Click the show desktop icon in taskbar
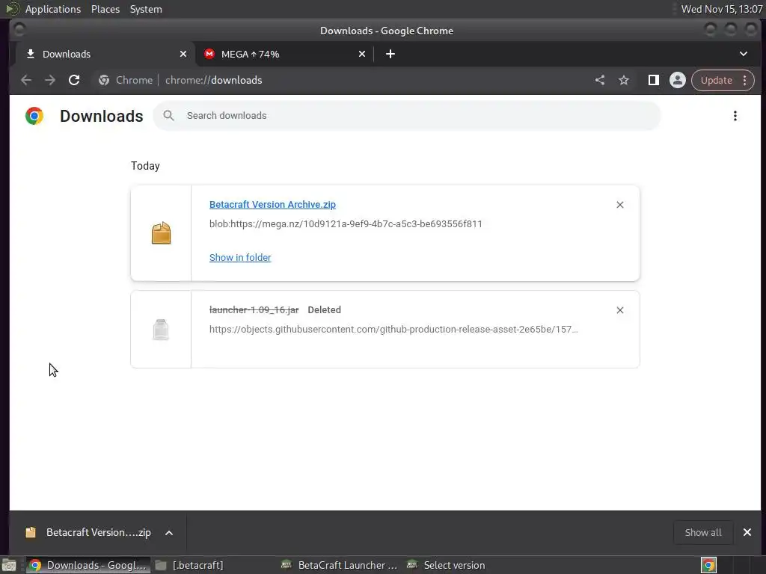The width and height of the screenshot is (766, 574). point(9,566)
